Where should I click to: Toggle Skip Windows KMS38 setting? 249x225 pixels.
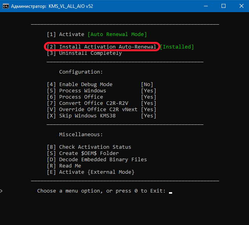[x=101, y=116]
